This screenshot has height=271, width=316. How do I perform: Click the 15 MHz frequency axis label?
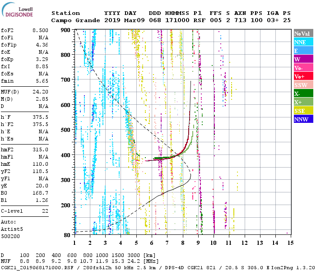[290, 243]
